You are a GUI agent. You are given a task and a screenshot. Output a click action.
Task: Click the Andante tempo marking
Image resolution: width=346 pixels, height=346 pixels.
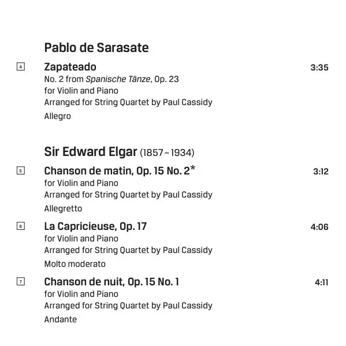(61, 319)
